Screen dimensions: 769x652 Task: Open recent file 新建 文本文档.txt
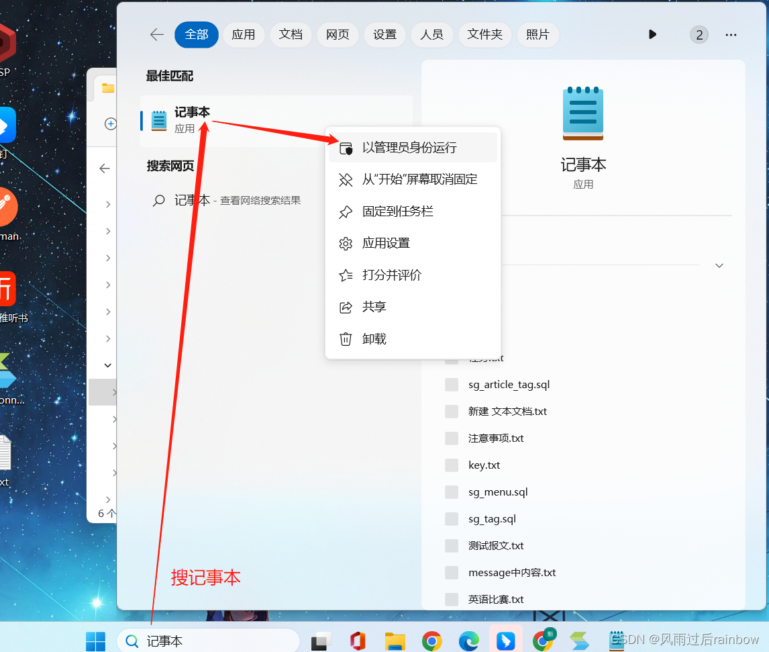tap(507, 411)
